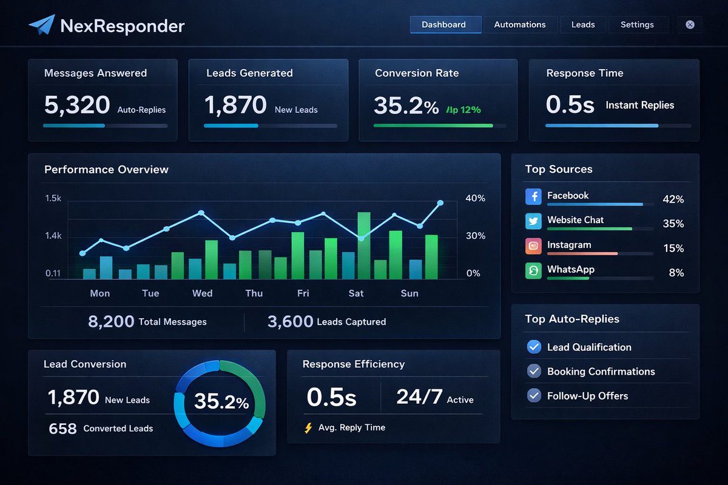Image resolution: width=728 pixels, height=485 pixels.
Task: Click the '5,320' value
Action: click(x=77, y=105)
